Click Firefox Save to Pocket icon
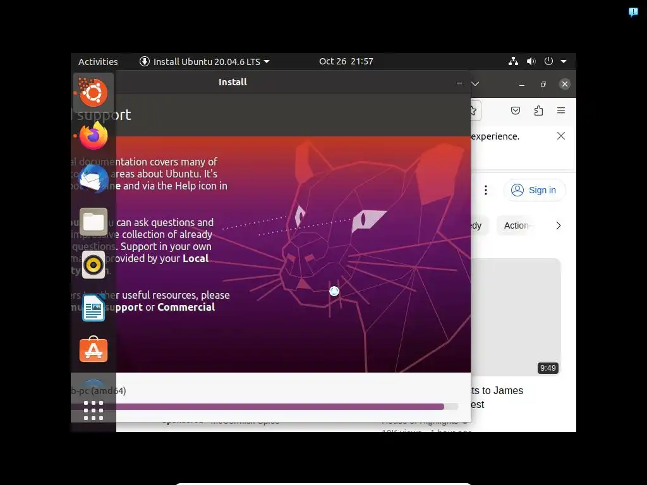This screenshot has width=647, height=485. click(x=516, y=111)
